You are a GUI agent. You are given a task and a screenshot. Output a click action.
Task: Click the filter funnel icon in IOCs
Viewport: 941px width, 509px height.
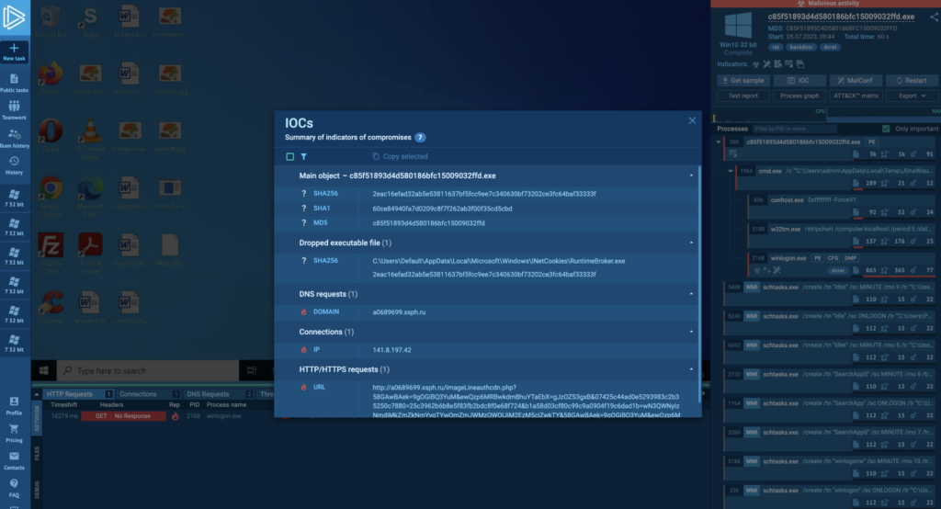pos(302,157)
